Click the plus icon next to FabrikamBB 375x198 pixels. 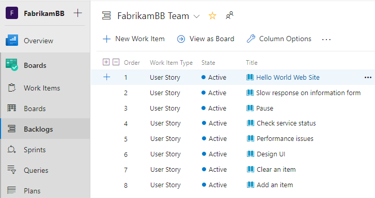tap(77, 13)
